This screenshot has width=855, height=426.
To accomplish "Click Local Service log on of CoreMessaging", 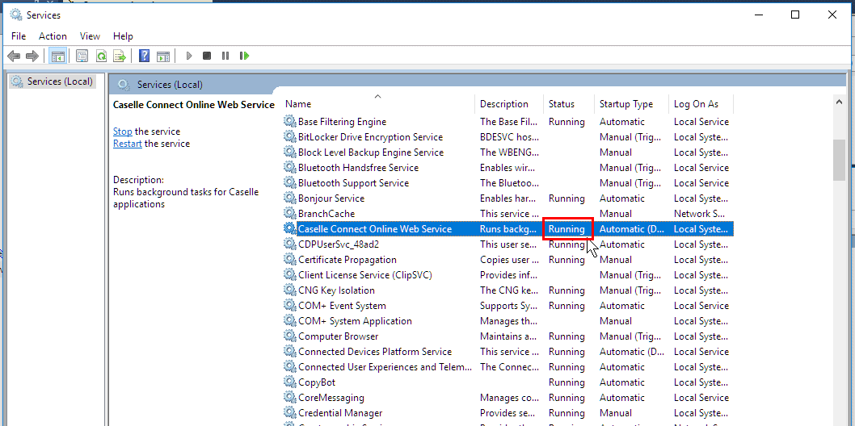I will coord(701,398).
